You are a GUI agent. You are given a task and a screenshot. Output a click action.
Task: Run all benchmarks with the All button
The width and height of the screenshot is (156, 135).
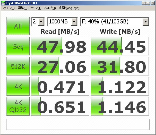pos(18,26)
